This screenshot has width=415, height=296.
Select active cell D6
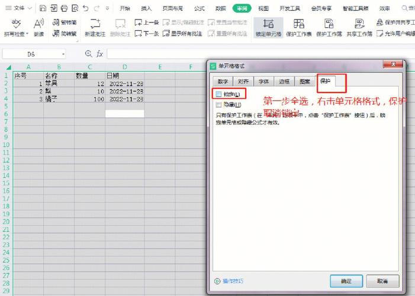point(125,114)
